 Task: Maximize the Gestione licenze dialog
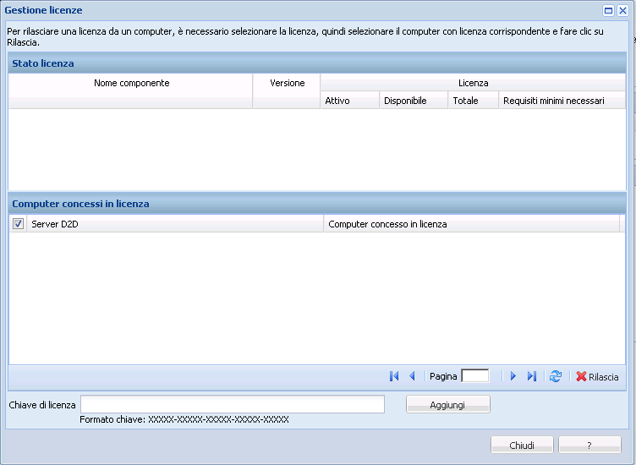pyautogui.click(x=608, y=10)
